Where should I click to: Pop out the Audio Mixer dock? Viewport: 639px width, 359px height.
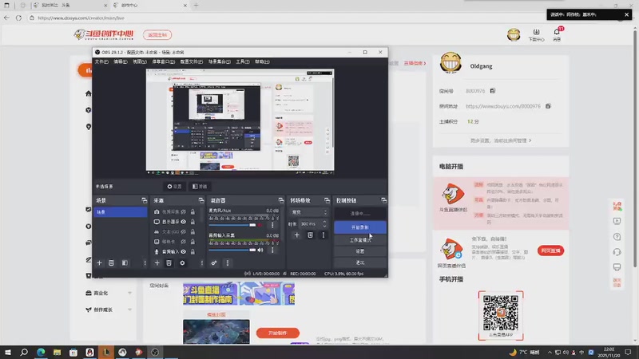[x=281, y=200]
